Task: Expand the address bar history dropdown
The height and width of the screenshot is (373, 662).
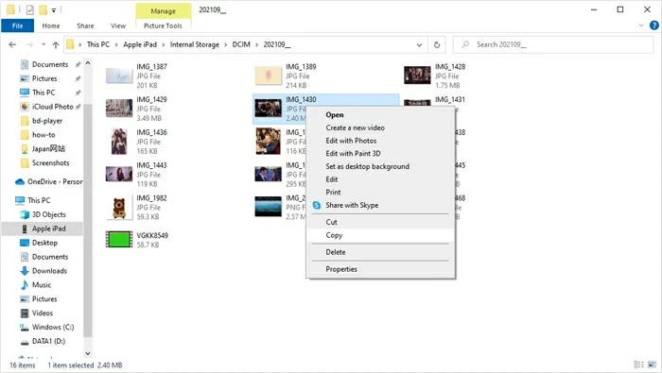Action: click(x=419, y=44)
